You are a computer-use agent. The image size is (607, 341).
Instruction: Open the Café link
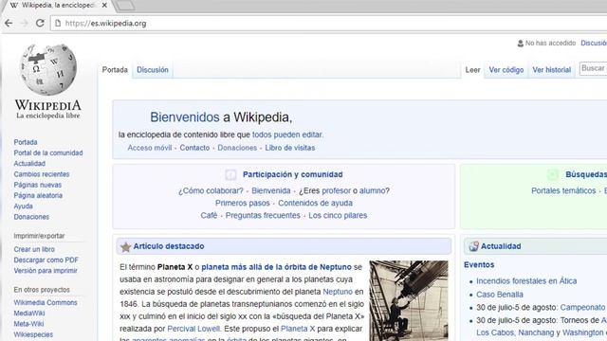209,216
